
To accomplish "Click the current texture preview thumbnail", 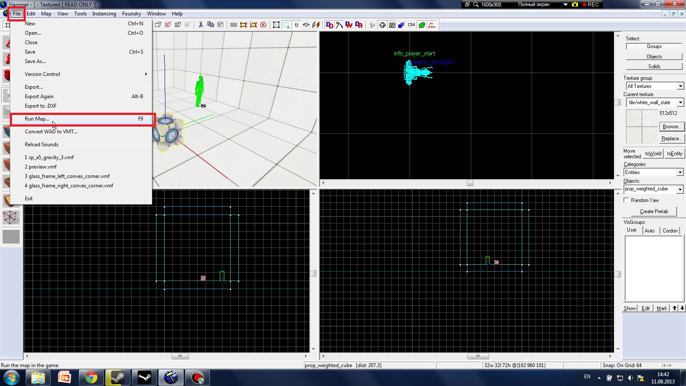I will [642, 126].
